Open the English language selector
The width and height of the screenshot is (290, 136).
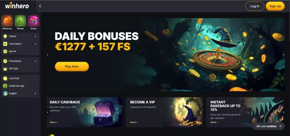pyautogui.click(x=20, y=93)
